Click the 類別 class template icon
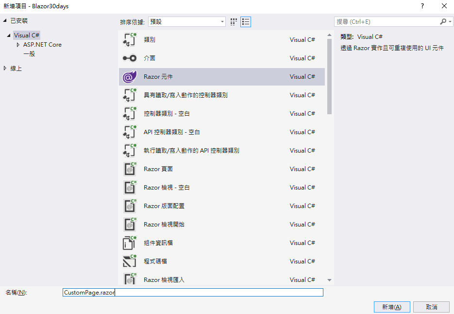This screenshot has height=314, width=454. (130, 40)
